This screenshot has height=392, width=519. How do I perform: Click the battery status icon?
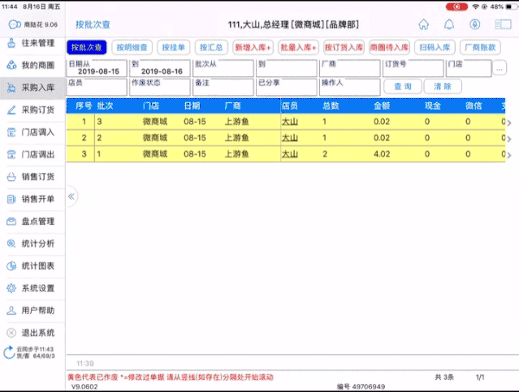[511, 6]
